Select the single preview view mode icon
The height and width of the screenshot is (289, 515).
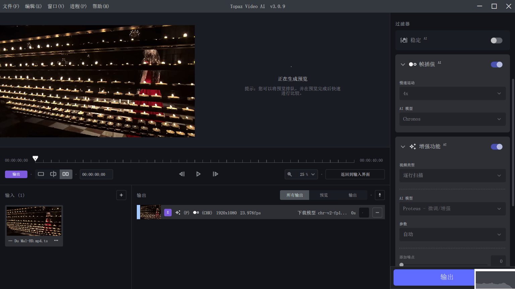pos(41,174)
